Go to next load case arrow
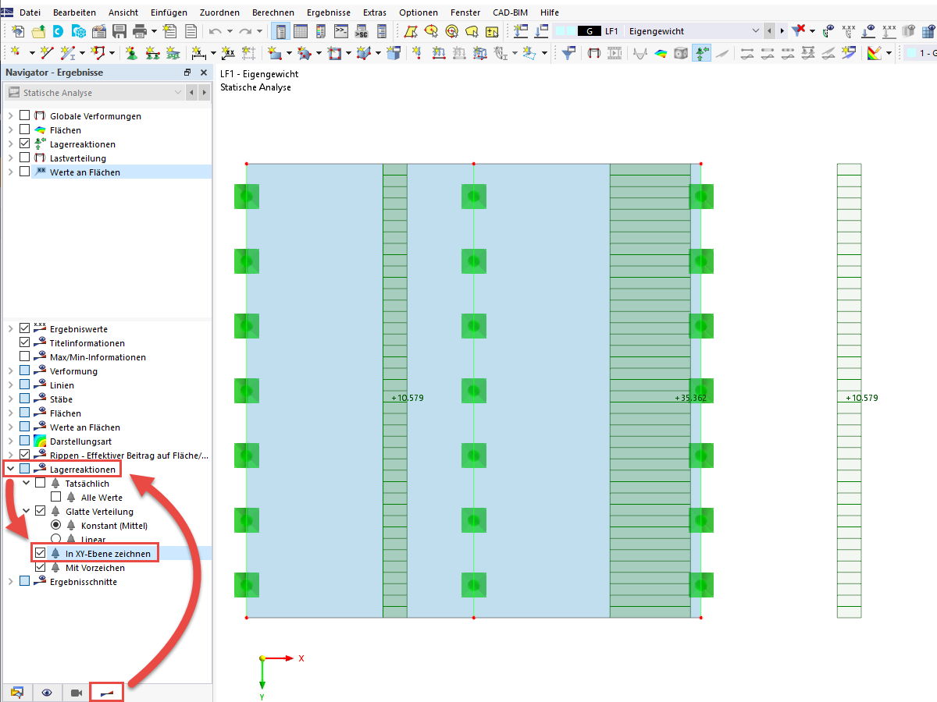This screenshot has width=937, height=702. tap(782, 30)
